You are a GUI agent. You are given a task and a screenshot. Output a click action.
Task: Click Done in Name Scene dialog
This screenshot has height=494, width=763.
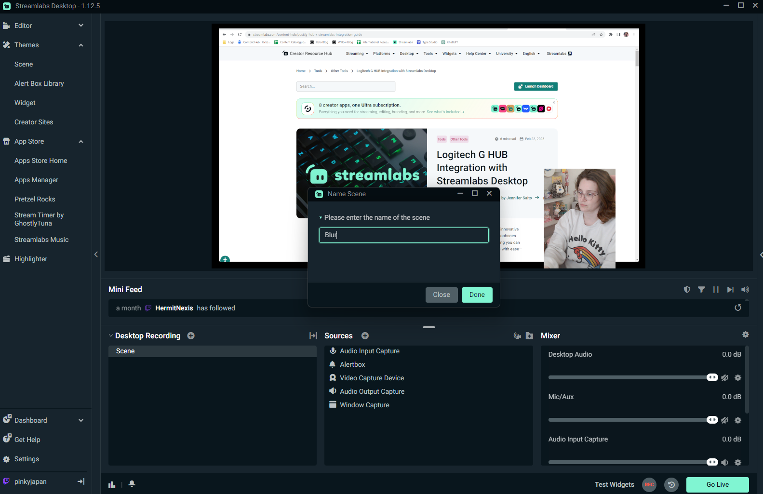point(477,295)
